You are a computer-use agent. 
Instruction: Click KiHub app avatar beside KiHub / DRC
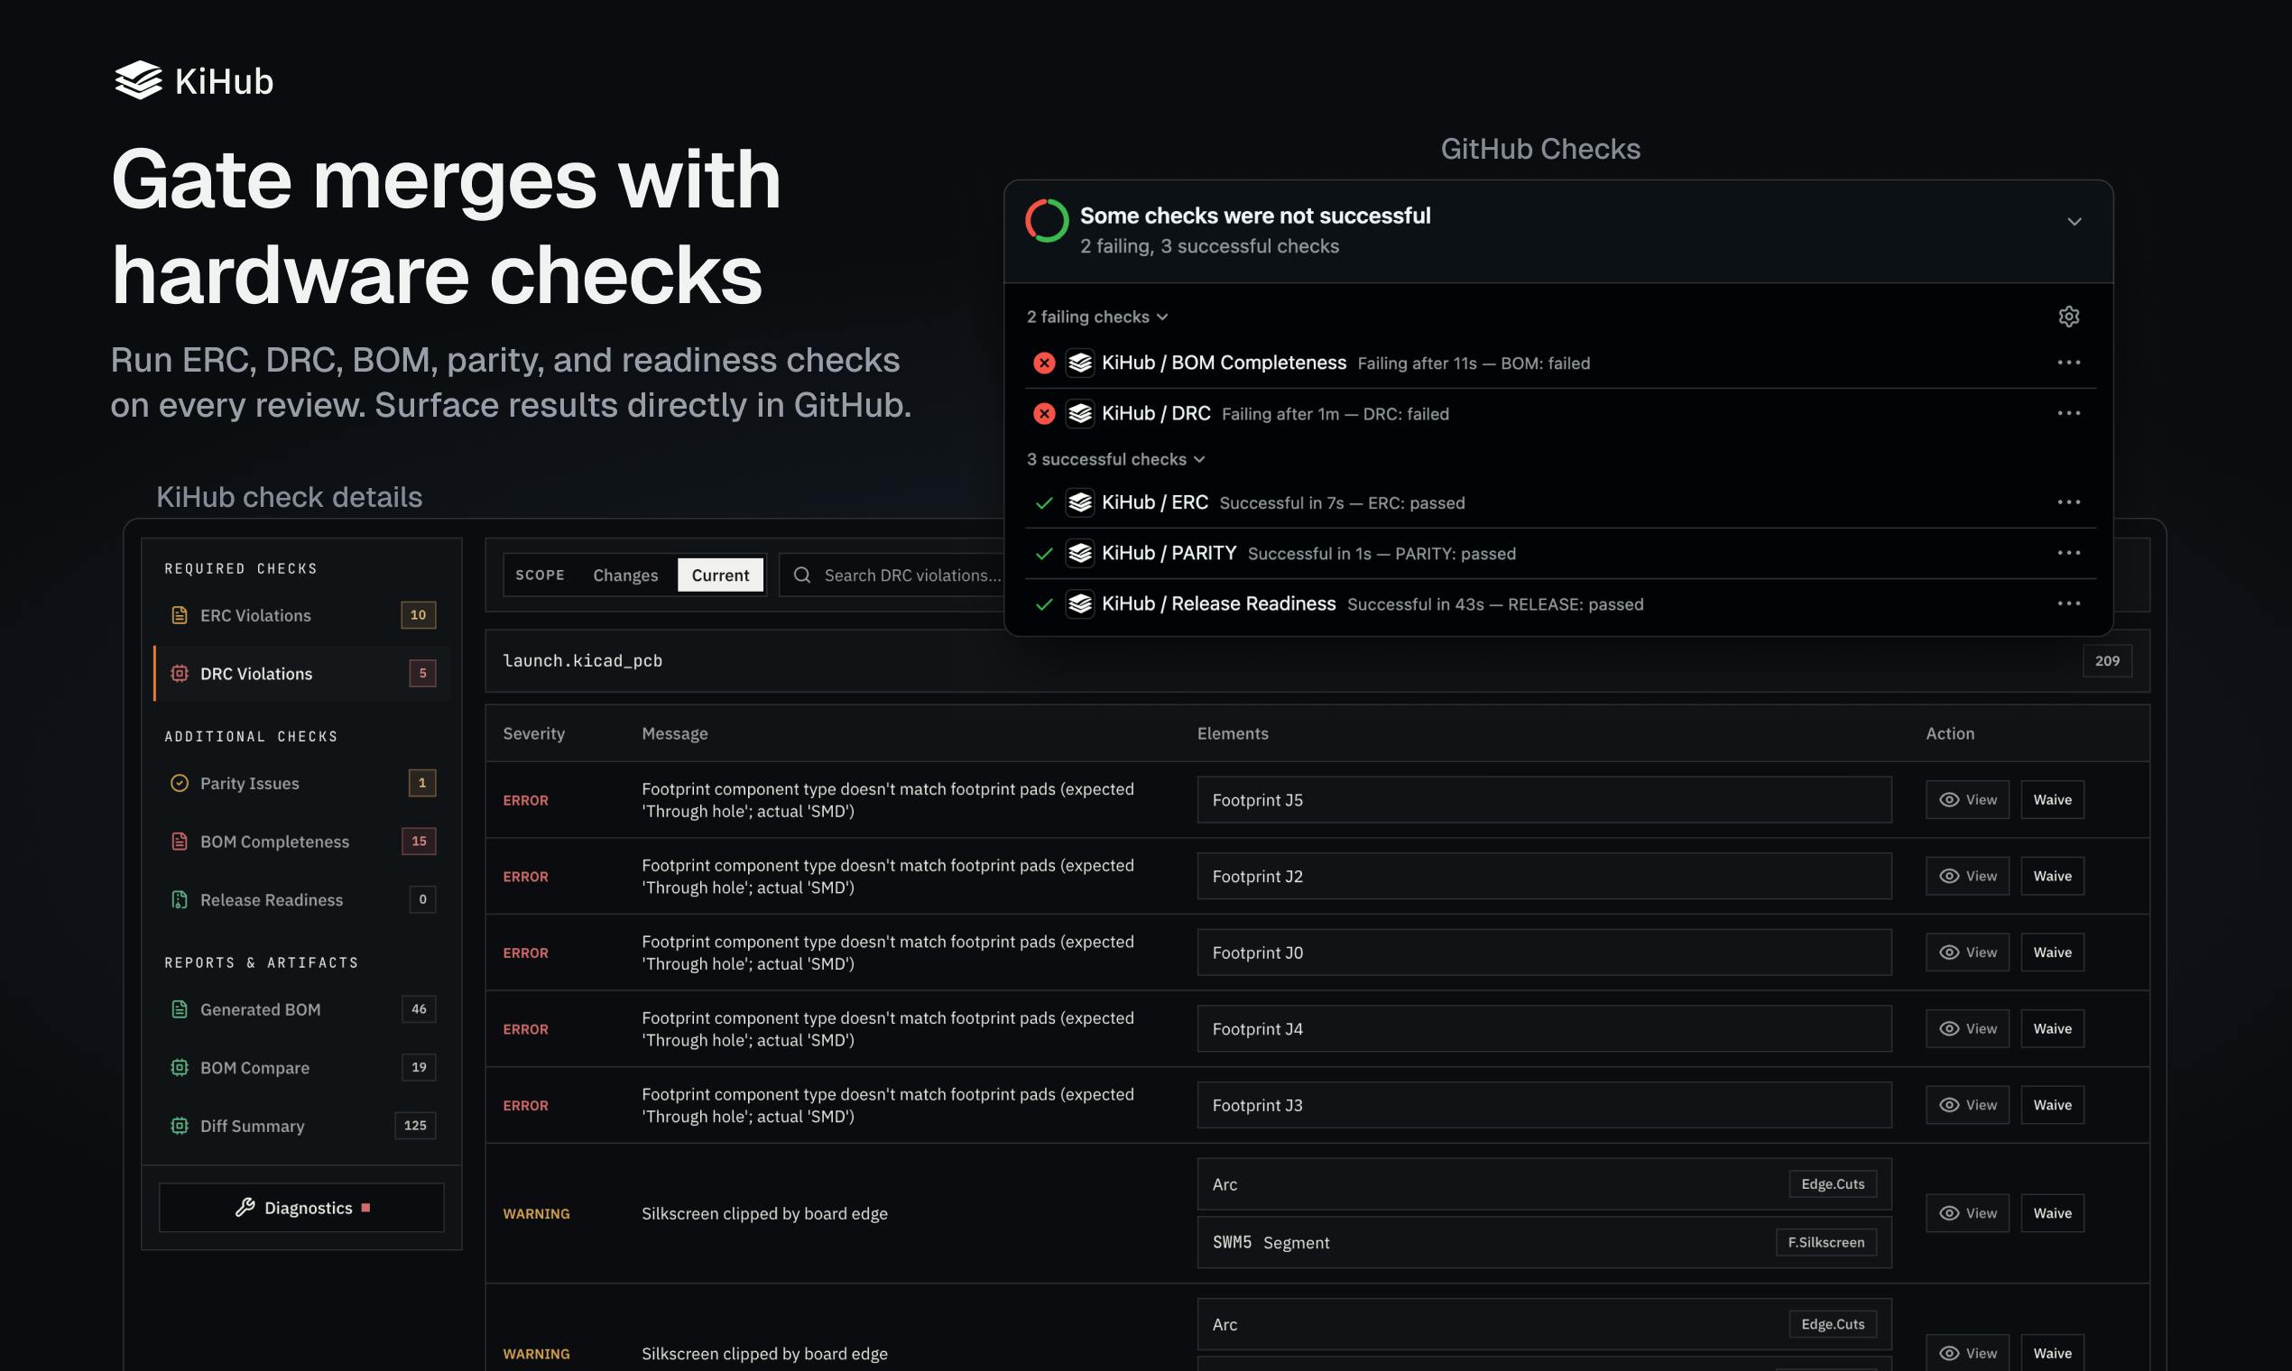click(x=1079, y=414)
